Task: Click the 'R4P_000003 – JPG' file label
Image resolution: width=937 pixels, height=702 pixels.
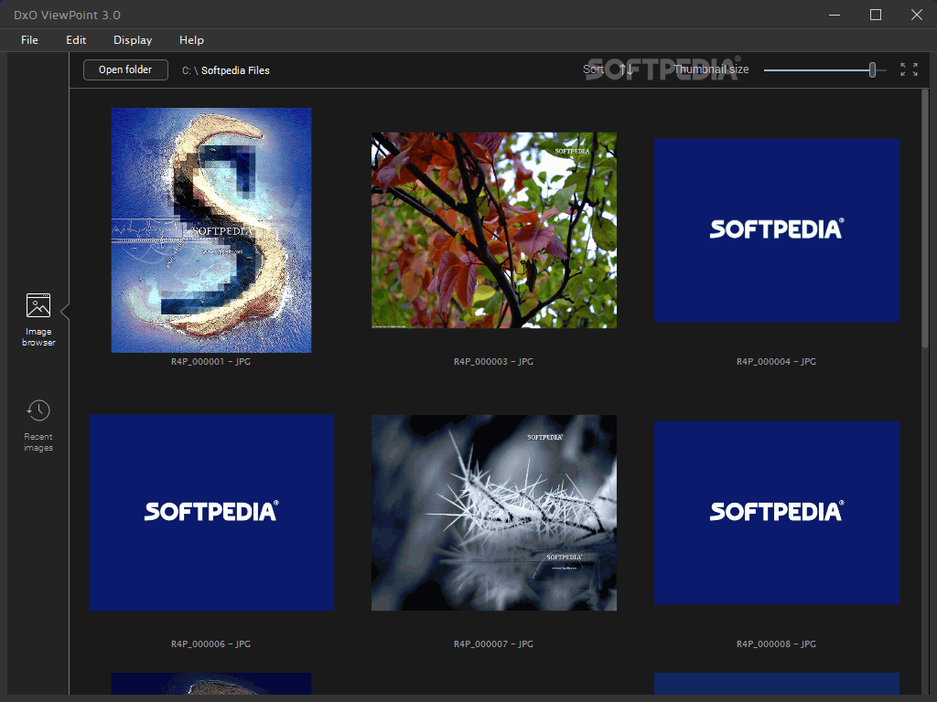Action: point(493,362)
